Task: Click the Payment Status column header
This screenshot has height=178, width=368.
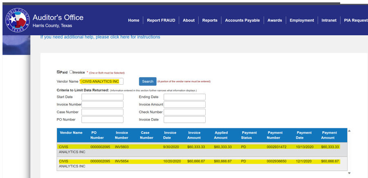Action: [249, 135]
